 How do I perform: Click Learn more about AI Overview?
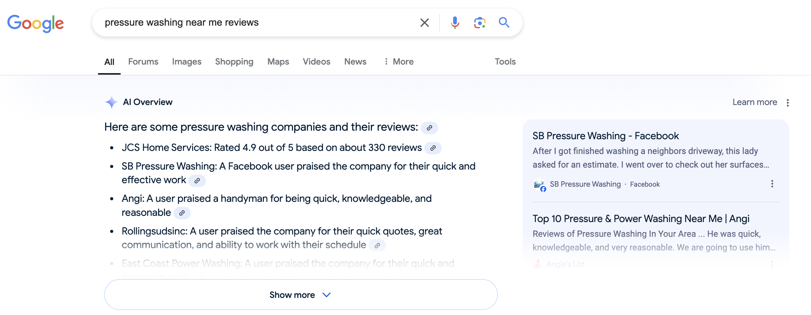755,102
